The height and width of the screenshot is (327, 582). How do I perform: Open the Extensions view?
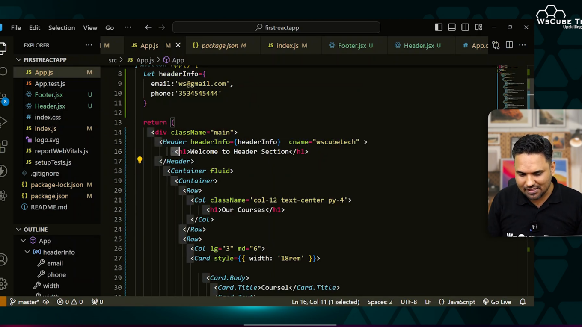[x=3, y=147]
